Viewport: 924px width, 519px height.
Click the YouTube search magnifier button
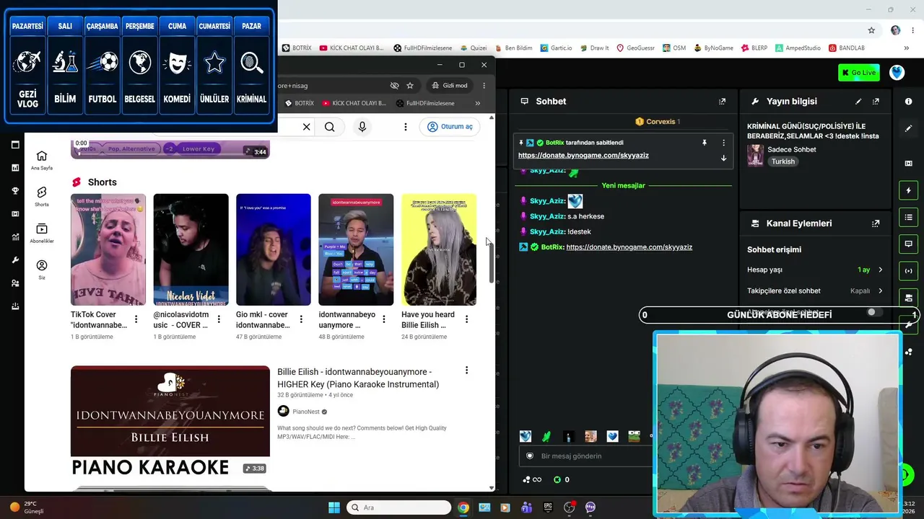click(330, 127)
